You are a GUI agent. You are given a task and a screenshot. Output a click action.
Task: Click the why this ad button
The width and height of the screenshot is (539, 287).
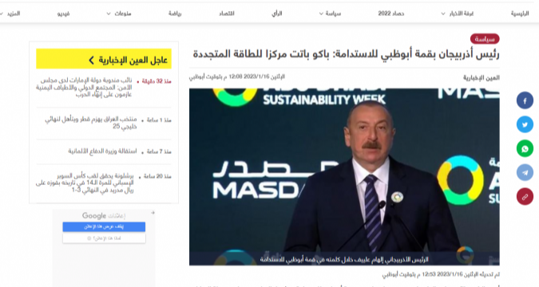pos(104,238)
